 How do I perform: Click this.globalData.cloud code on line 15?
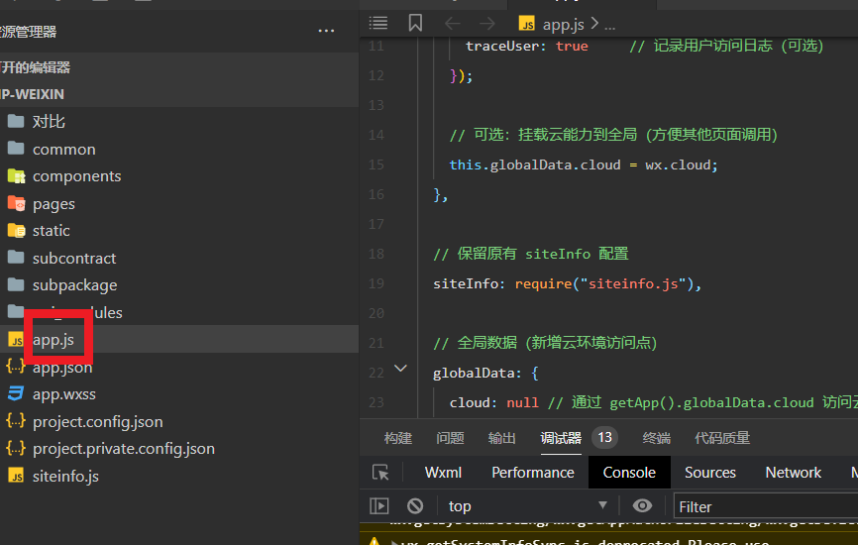pyautogui.click(x=535, y=164)
